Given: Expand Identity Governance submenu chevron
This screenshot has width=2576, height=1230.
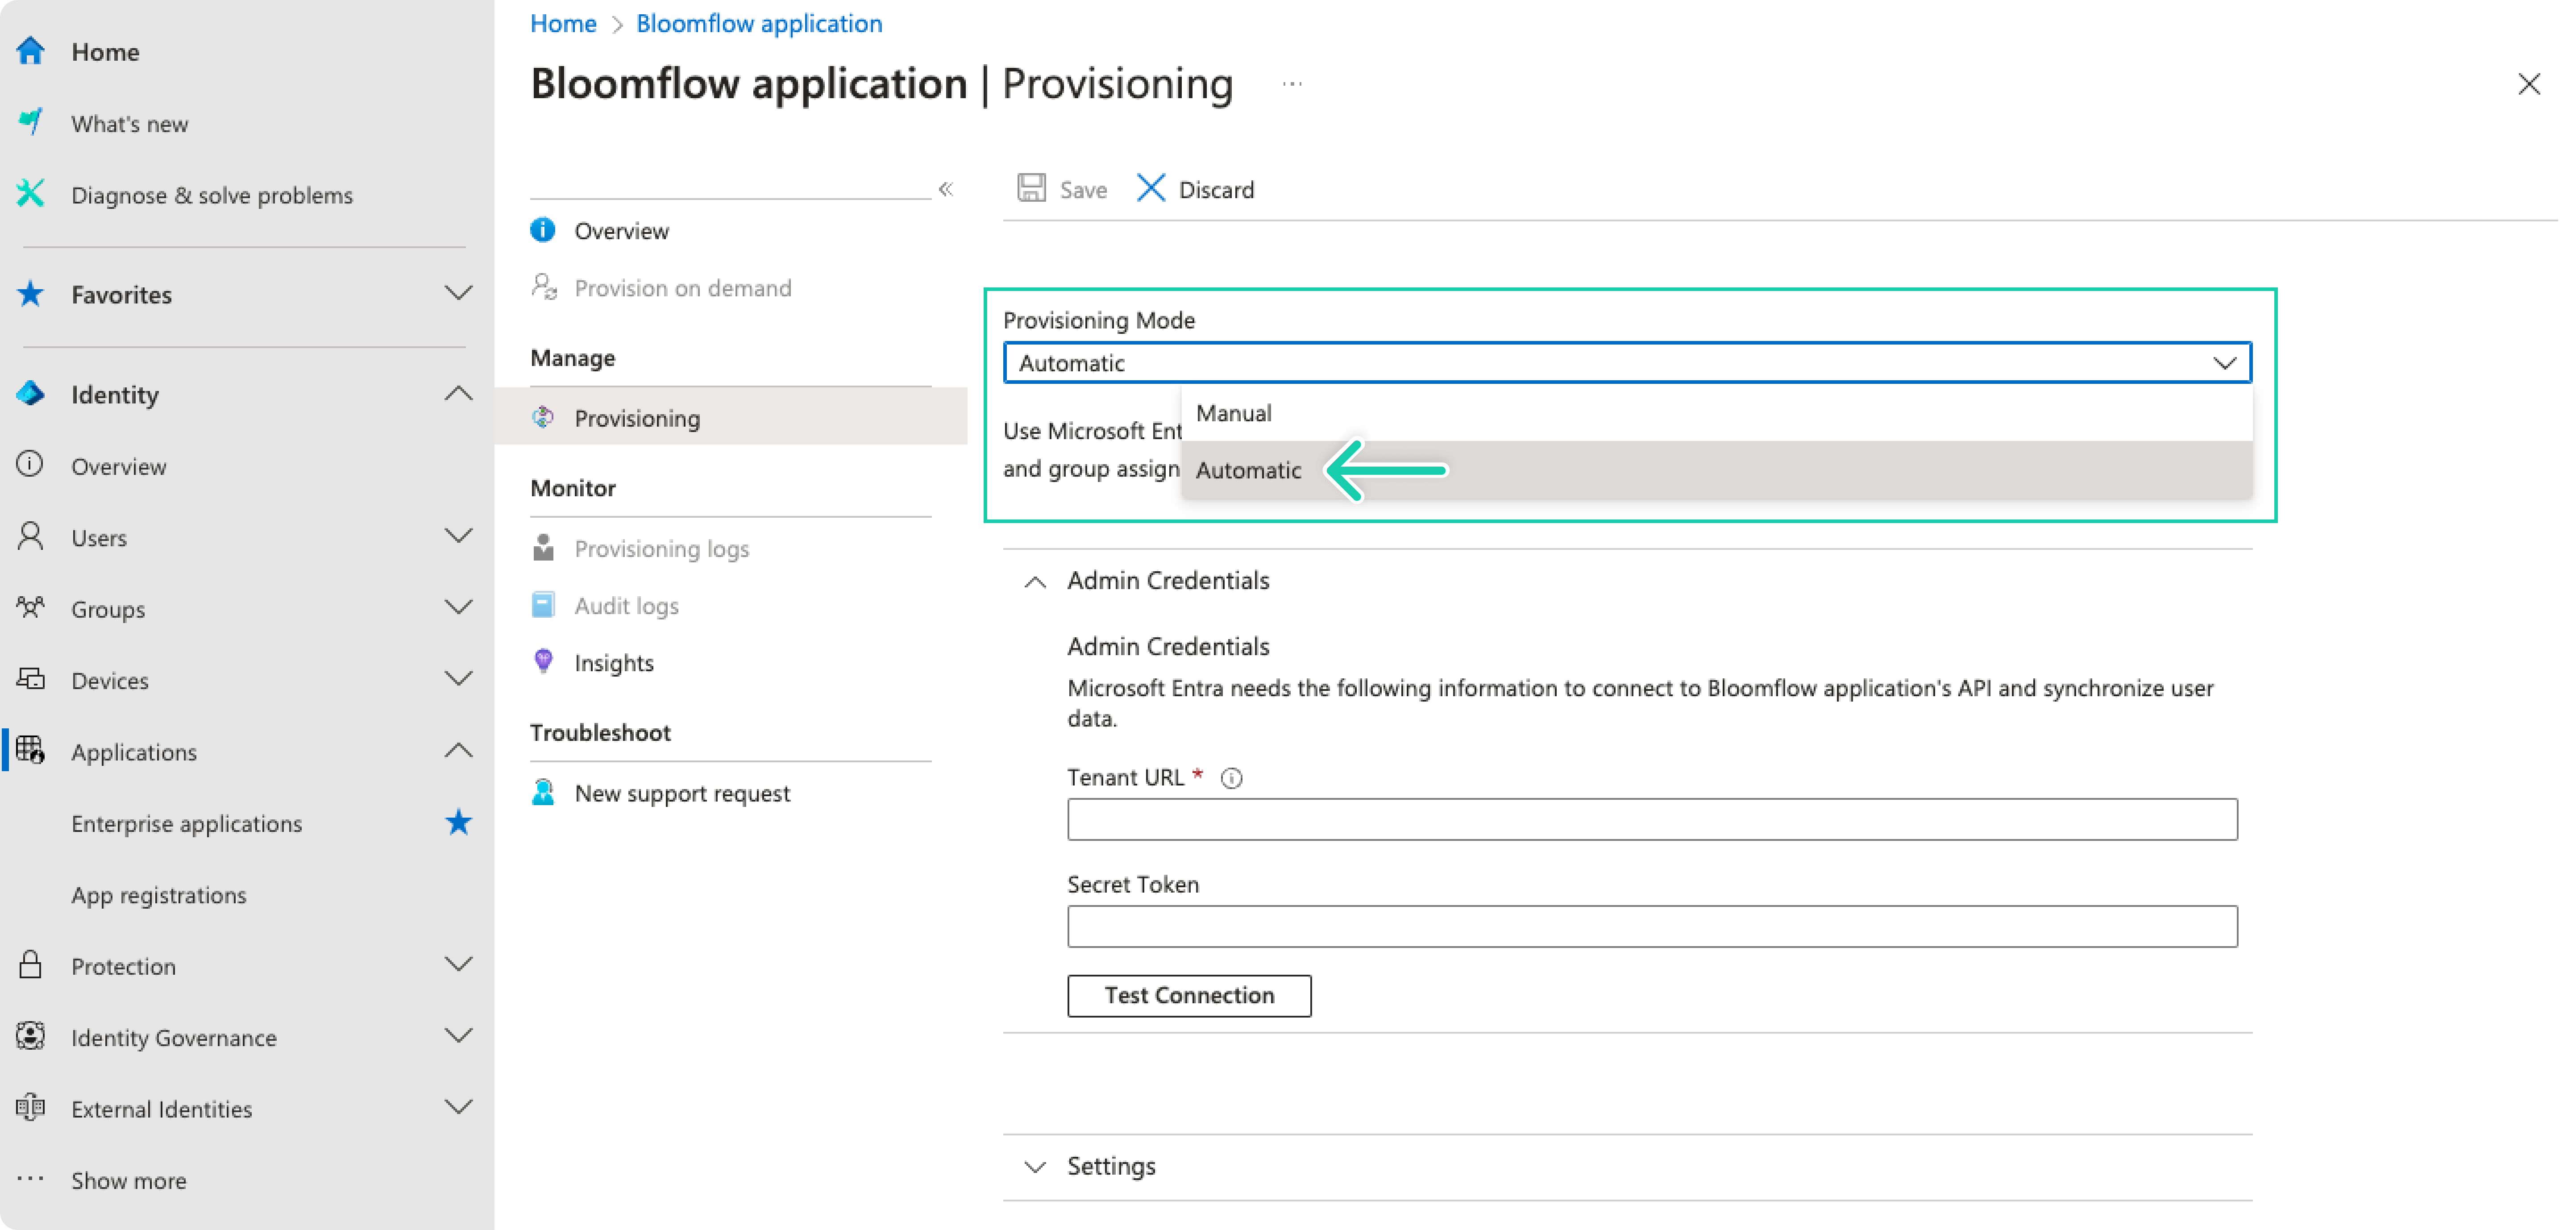Looking at the screenshot, I should (x=458, y=1036).
